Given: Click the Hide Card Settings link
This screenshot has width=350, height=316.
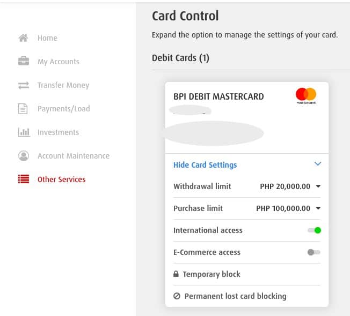Looking at the screenshot, I should click(x=205, y=165).
